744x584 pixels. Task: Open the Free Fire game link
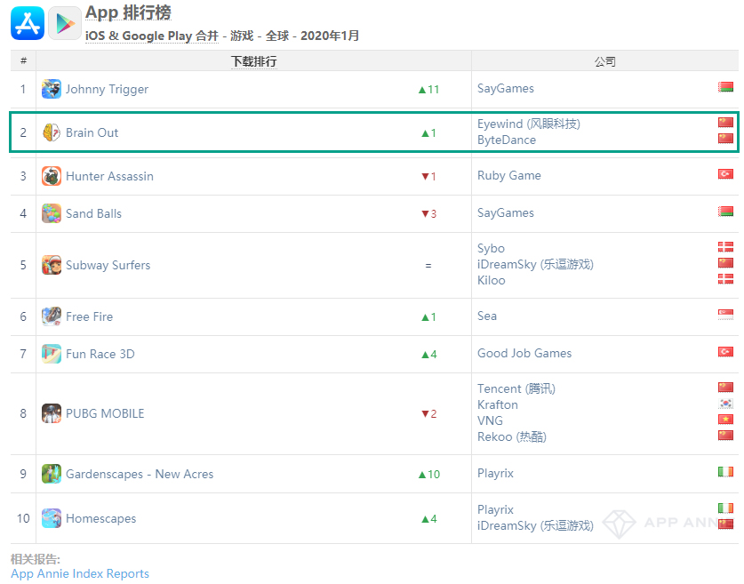89,317
